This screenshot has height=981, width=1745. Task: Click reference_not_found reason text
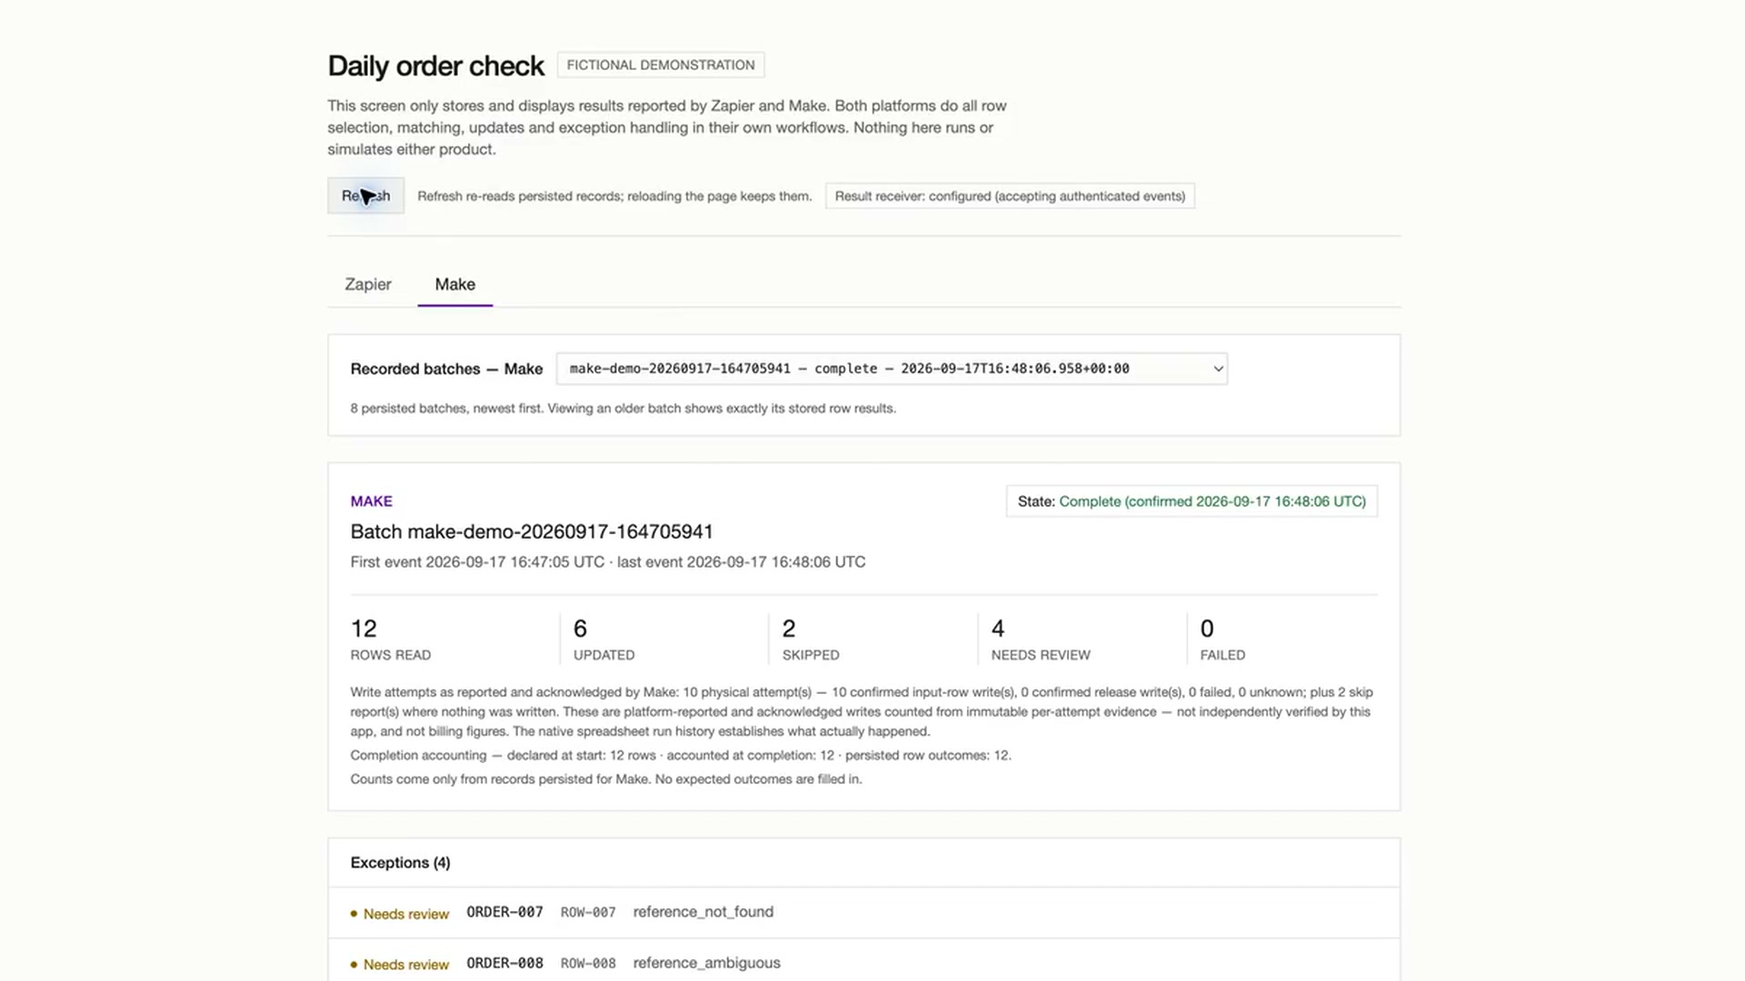click(x=703, y=912)
